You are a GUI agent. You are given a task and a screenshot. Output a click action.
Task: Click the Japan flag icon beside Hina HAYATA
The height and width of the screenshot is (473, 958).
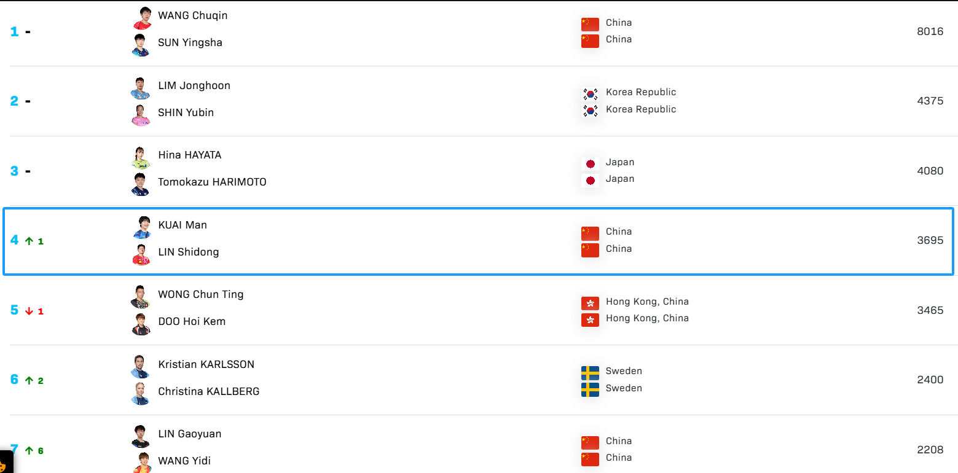coord(590,164)
